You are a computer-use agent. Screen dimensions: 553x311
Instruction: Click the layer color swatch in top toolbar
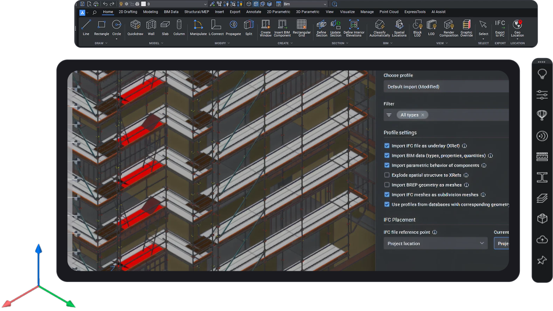144,4
